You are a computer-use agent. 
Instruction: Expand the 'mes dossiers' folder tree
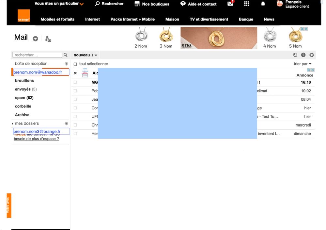coord(13,123)
